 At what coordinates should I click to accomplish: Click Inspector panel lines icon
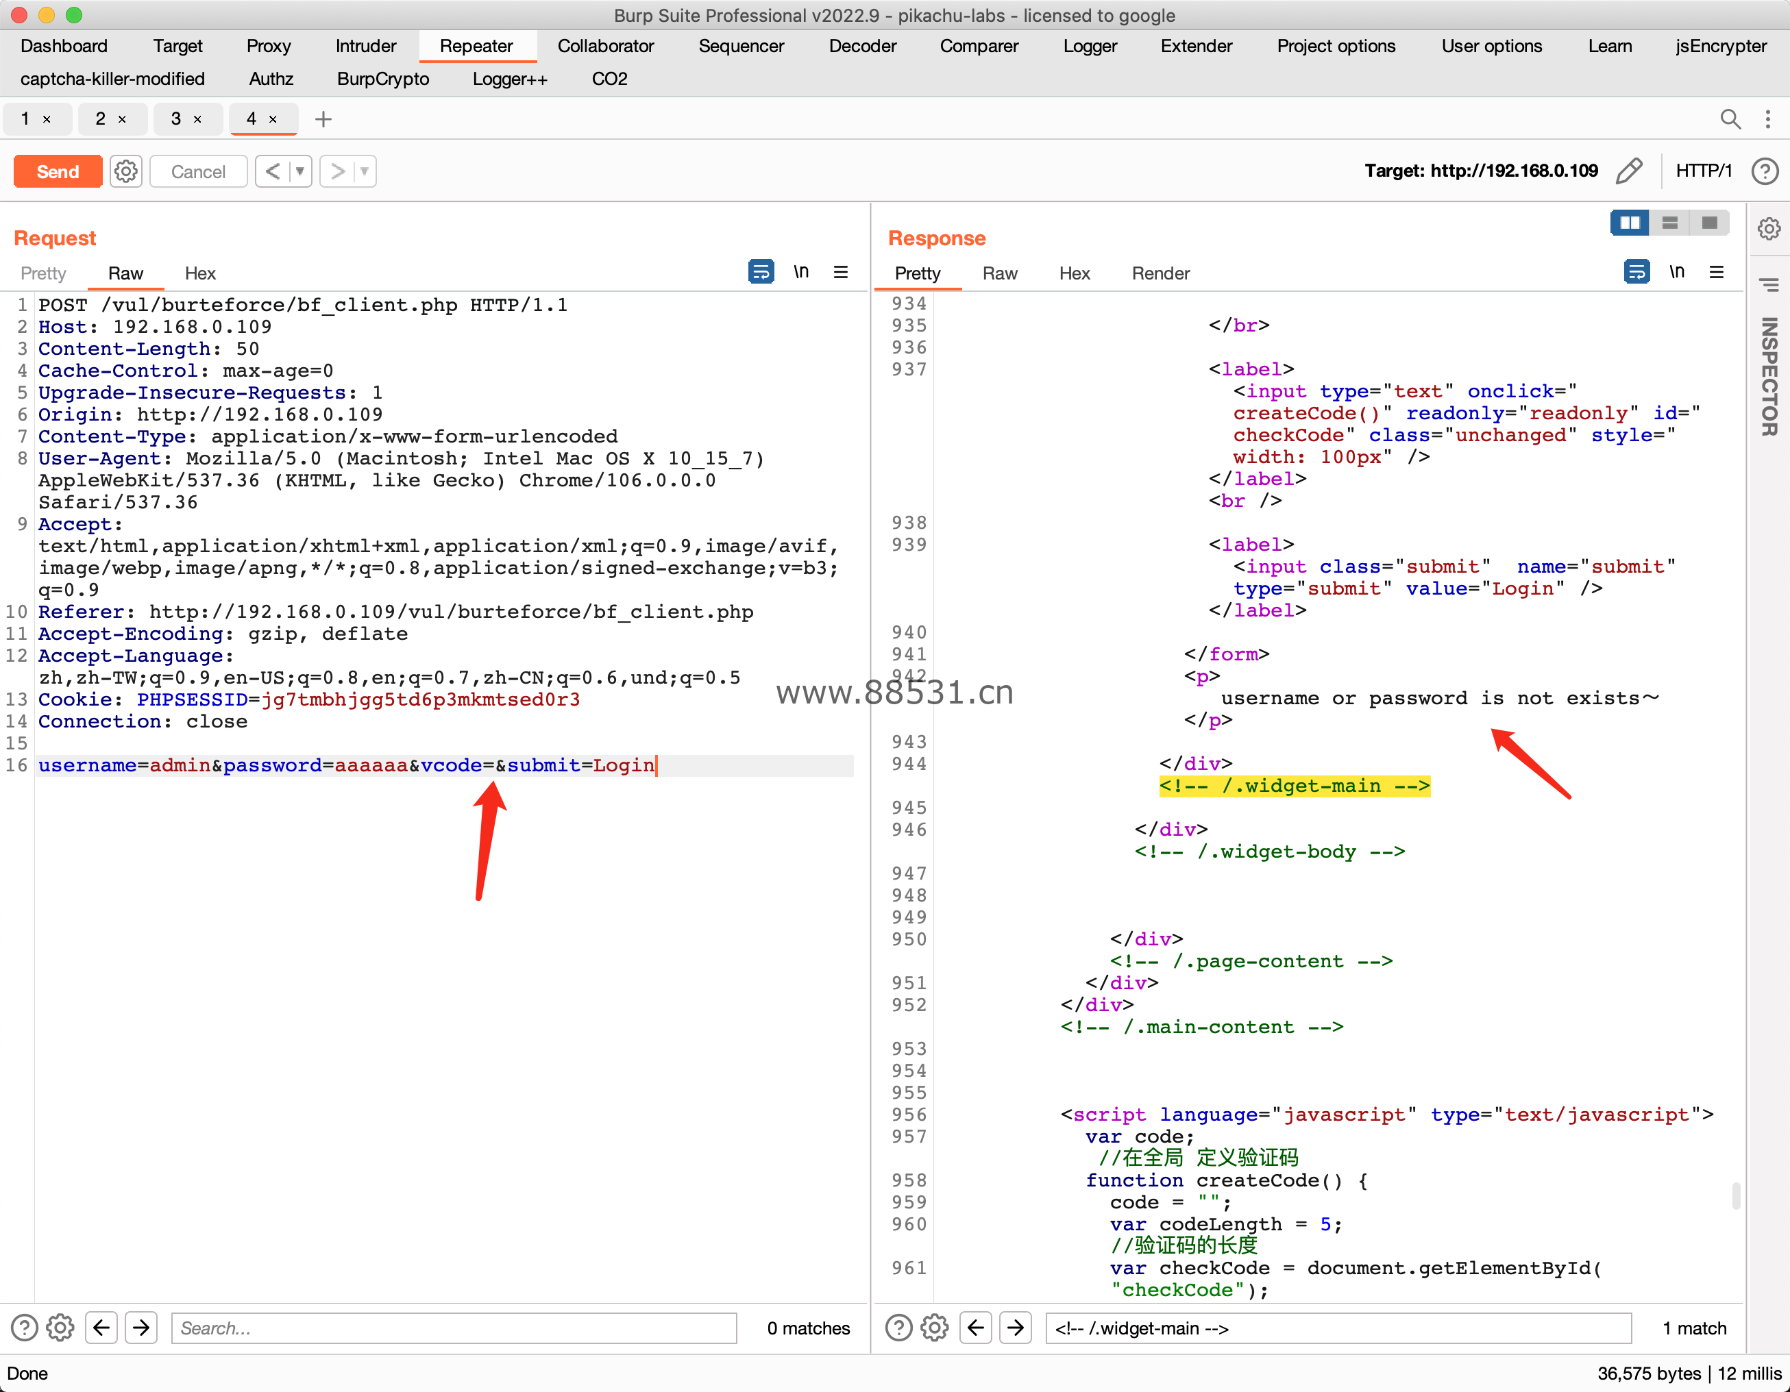pos(1769,285)
